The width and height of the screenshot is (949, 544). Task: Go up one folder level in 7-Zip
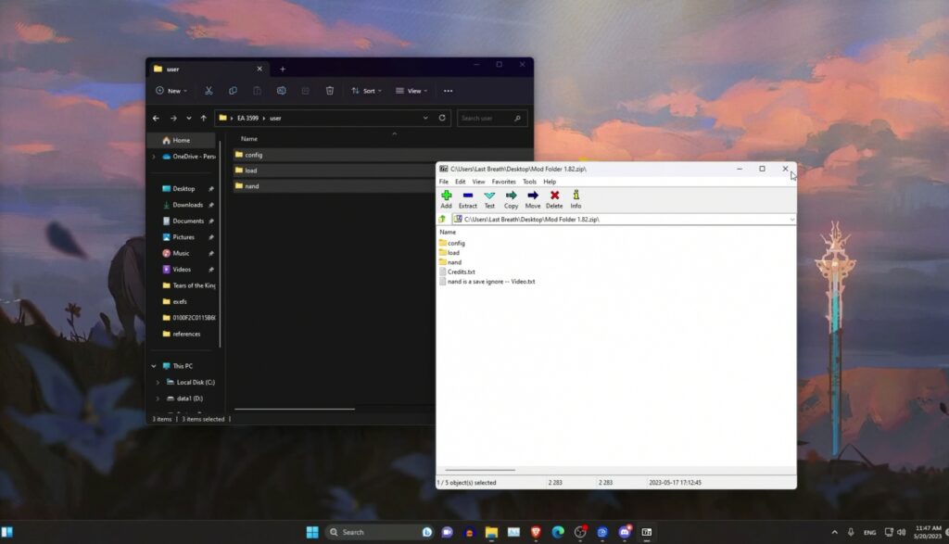443,220
